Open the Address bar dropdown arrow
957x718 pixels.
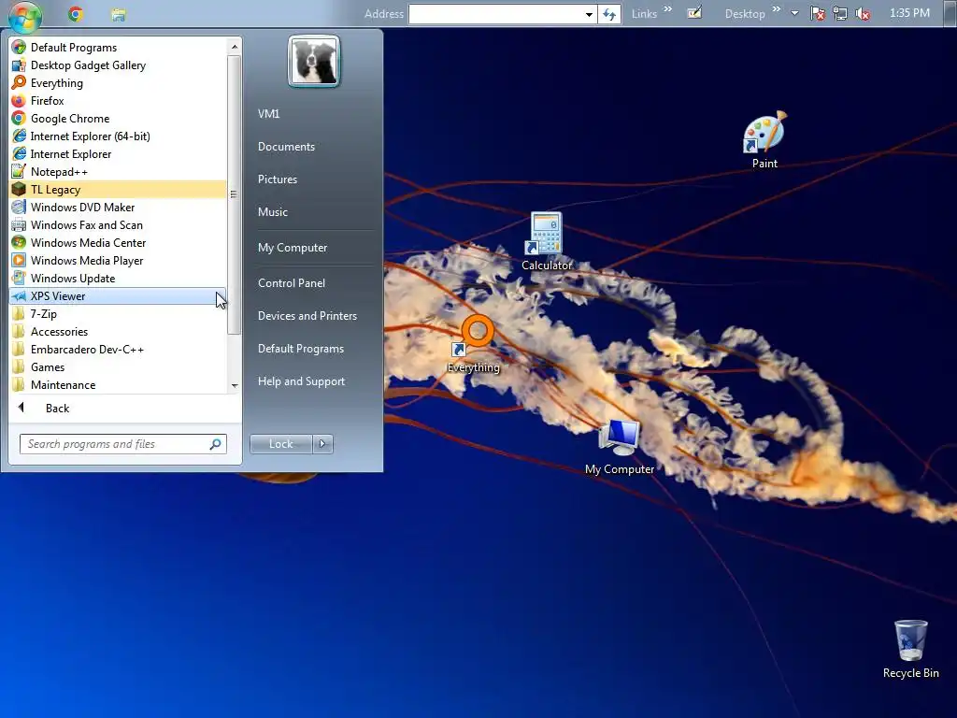click(589, 14)
